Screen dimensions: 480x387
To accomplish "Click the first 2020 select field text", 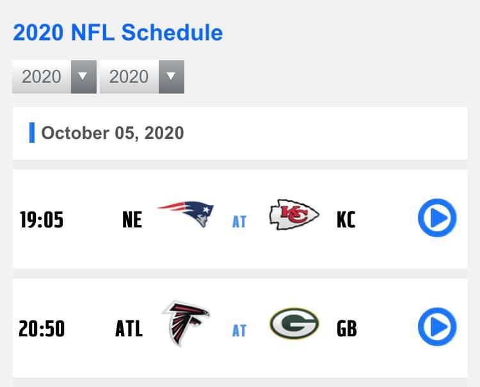I will tap(42, 77).
